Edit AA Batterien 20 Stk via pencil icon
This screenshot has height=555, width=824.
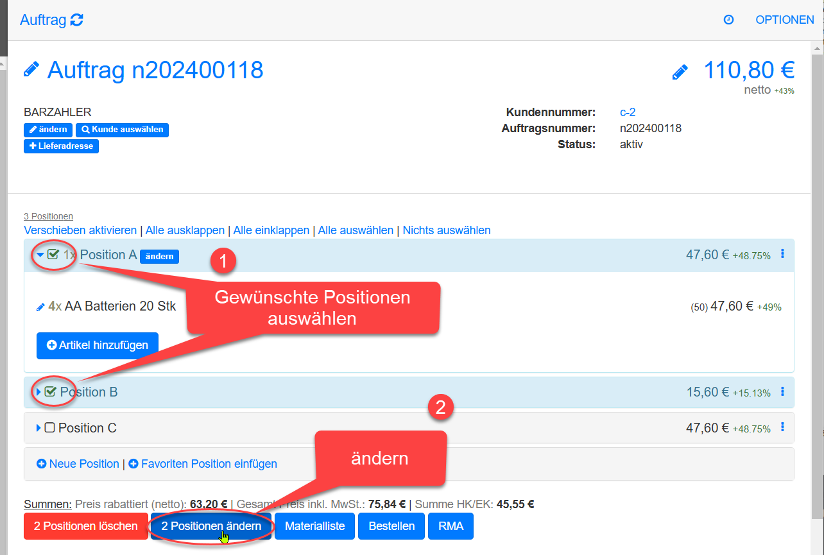[x=40, y=307]
